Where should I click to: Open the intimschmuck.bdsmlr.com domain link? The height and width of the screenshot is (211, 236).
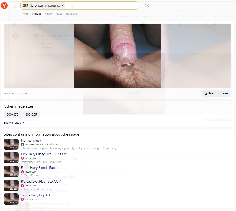42,144
